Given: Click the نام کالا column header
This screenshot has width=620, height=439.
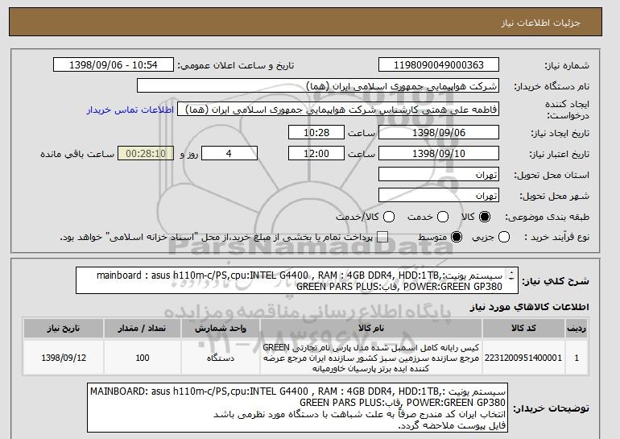Looking at the screenshot, I should 371,329.
